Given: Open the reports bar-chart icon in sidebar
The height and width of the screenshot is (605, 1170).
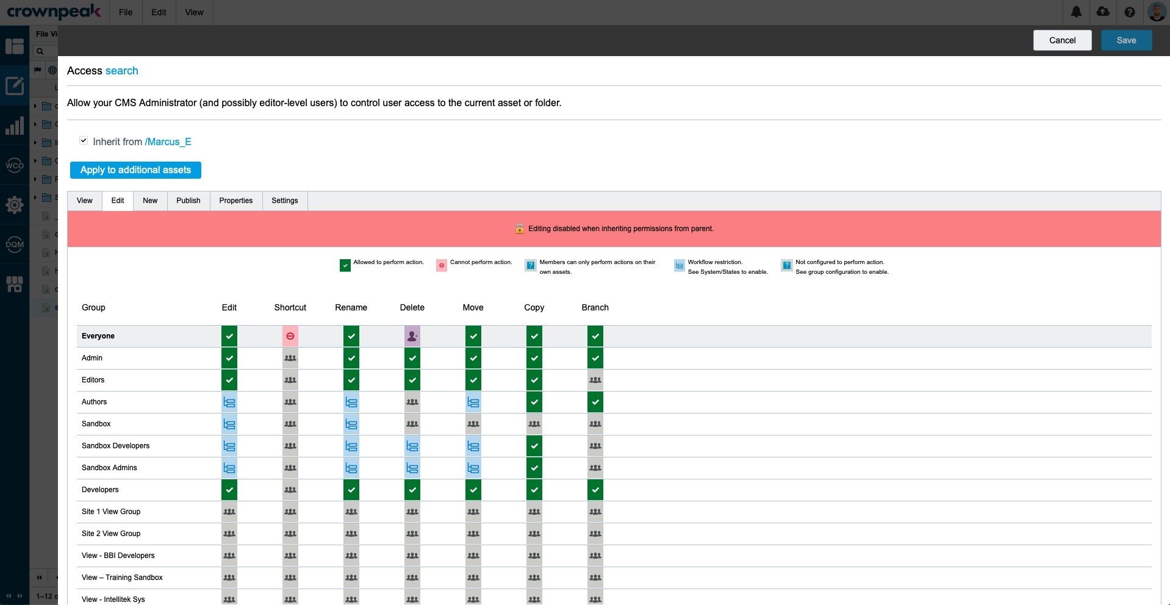Looking at the screenshot, I should 14,125.
